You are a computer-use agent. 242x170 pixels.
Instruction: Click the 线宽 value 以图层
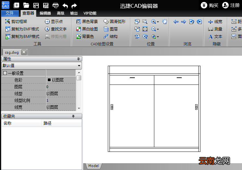tap(61, 107)
